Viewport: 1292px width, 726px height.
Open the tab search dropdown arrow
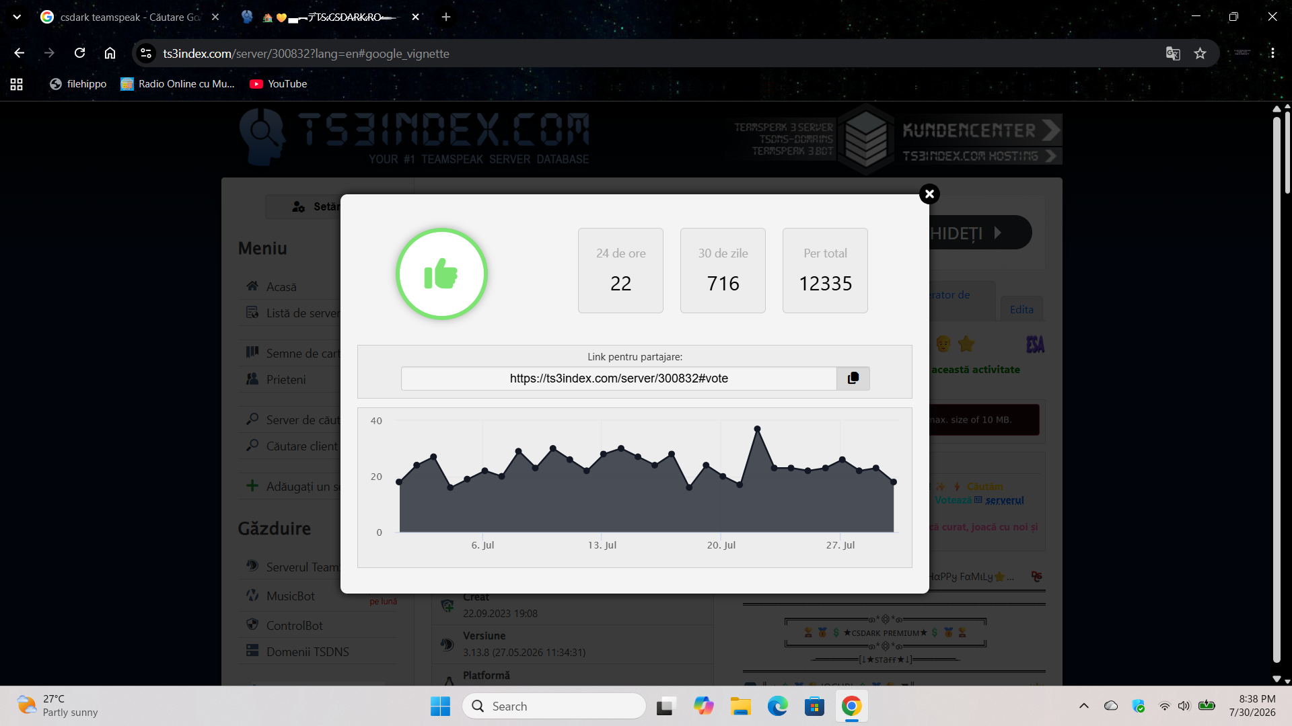17,17
